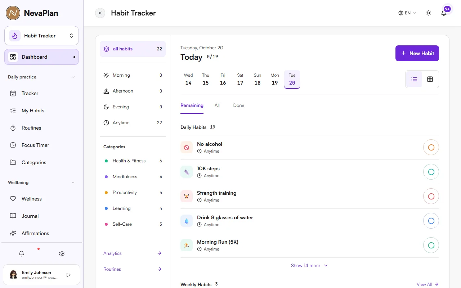The image size is (461, 288).
Task: Open the settings gear in the sidebar footer
Action: click(62, 253)
